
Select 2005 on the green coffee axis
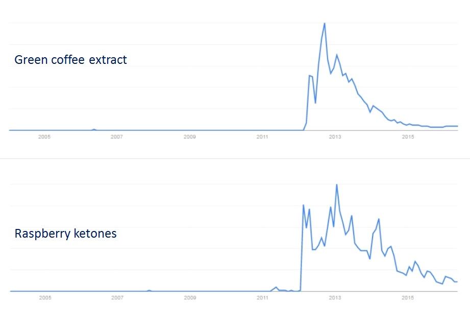coord(44,137)
